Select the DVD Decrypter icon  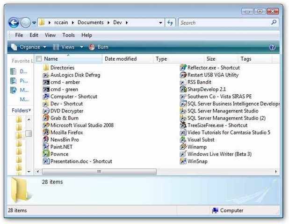point(46,111)
